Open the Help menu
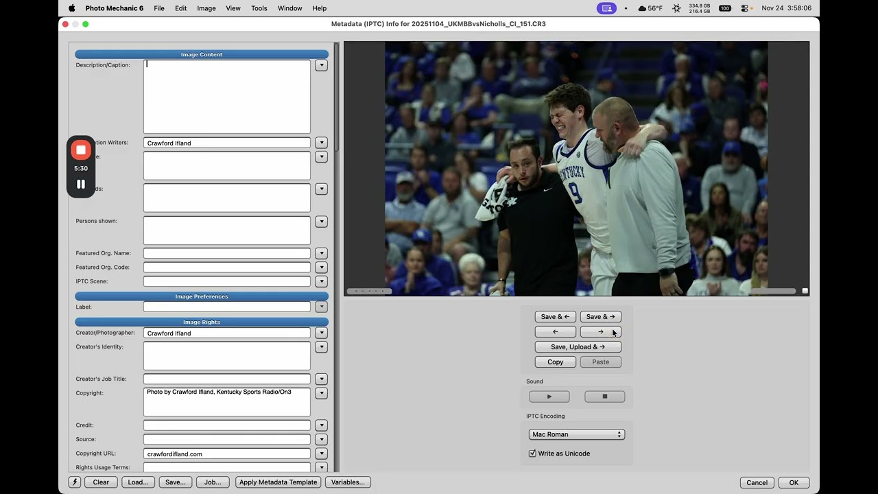Viewport: 878px width, 494px height. tap(320, 8)
